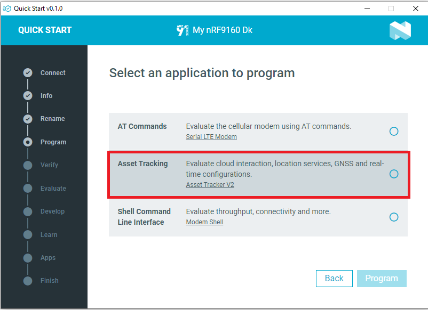Click the Back button
The image size is (428, 310).
(x=334, y=279)
